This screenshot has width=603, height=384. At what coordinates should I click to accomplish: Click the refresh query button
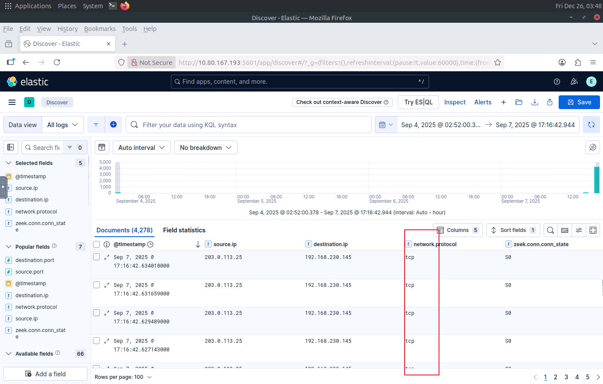pyautogui.click(x=591, y=125)
